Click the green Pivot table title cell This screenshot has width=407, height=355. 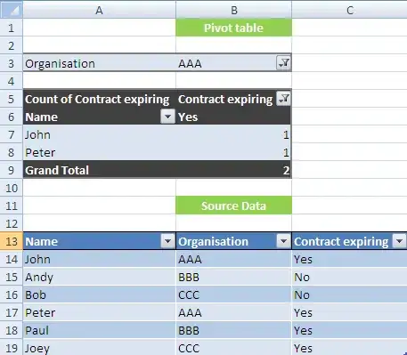[233, 28]
